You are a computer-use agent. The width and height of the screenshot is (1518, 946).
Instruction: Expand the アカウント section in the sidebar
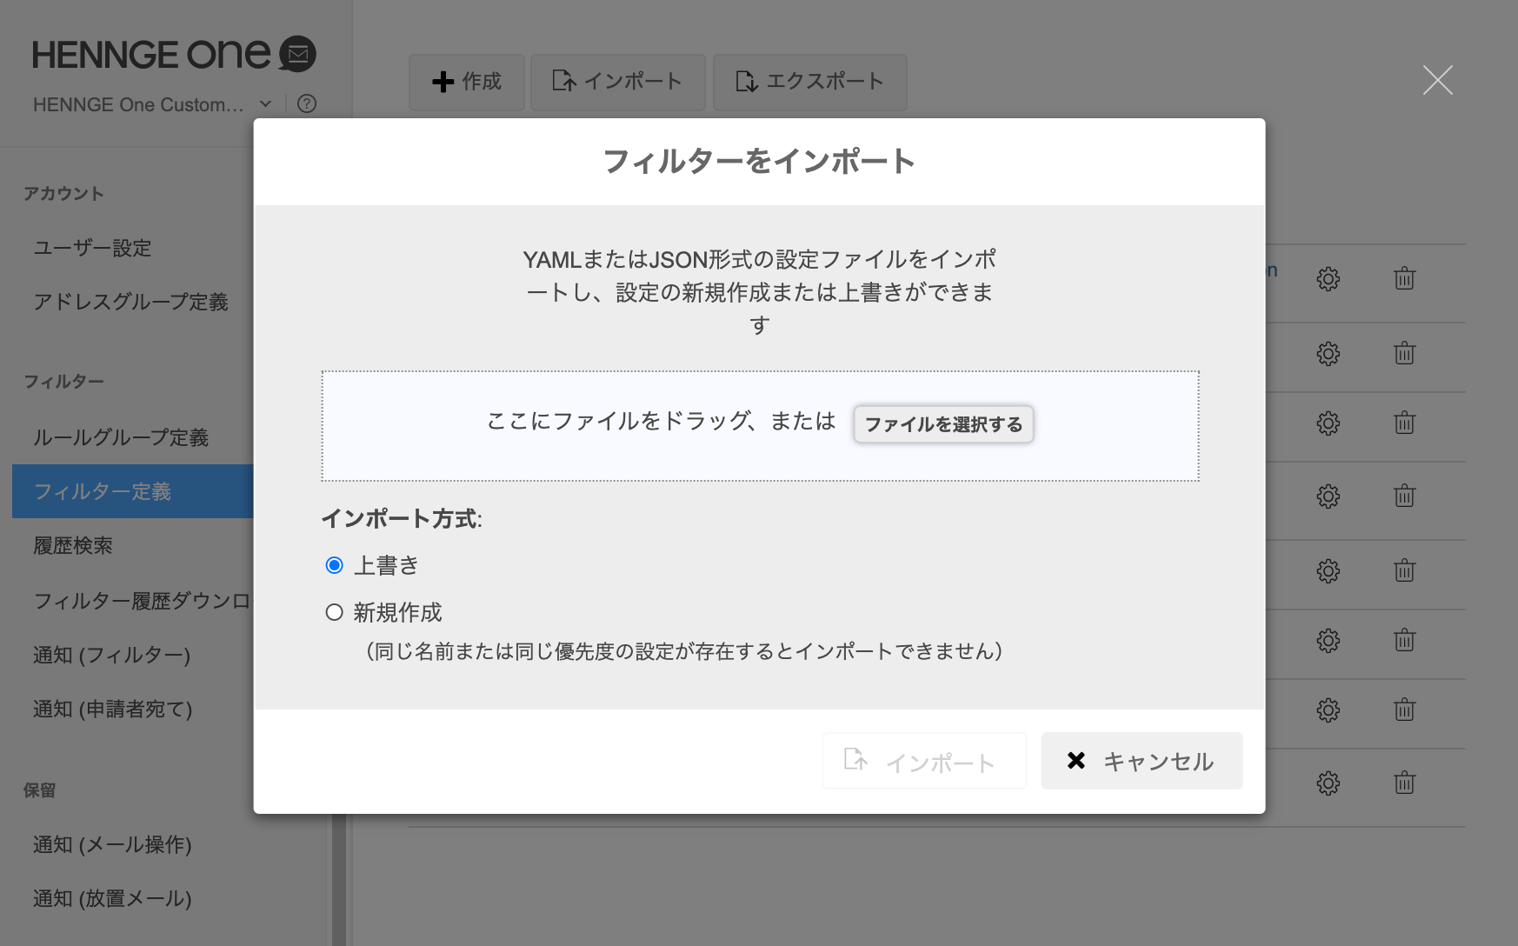65,192
